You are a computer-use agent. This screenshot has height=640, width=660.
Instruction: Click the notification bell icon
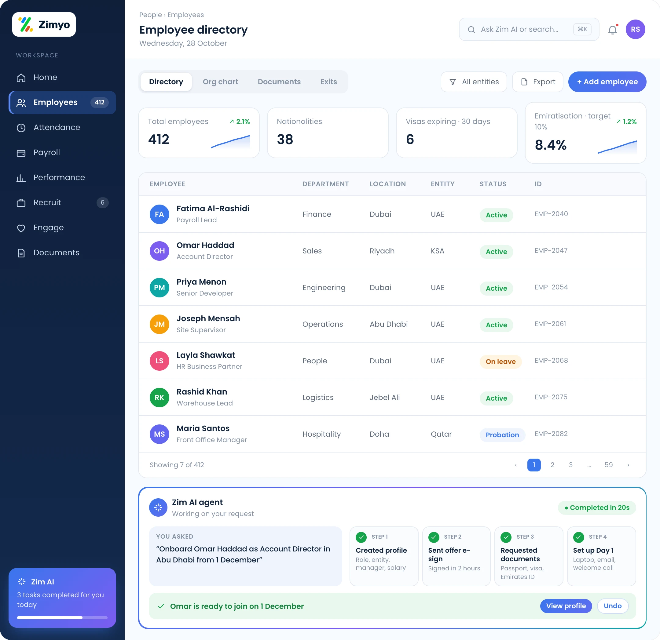pyautogui.click(x=613, y=30)
